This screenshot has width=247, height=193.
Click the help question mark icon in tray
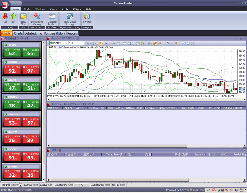(236, 190)
